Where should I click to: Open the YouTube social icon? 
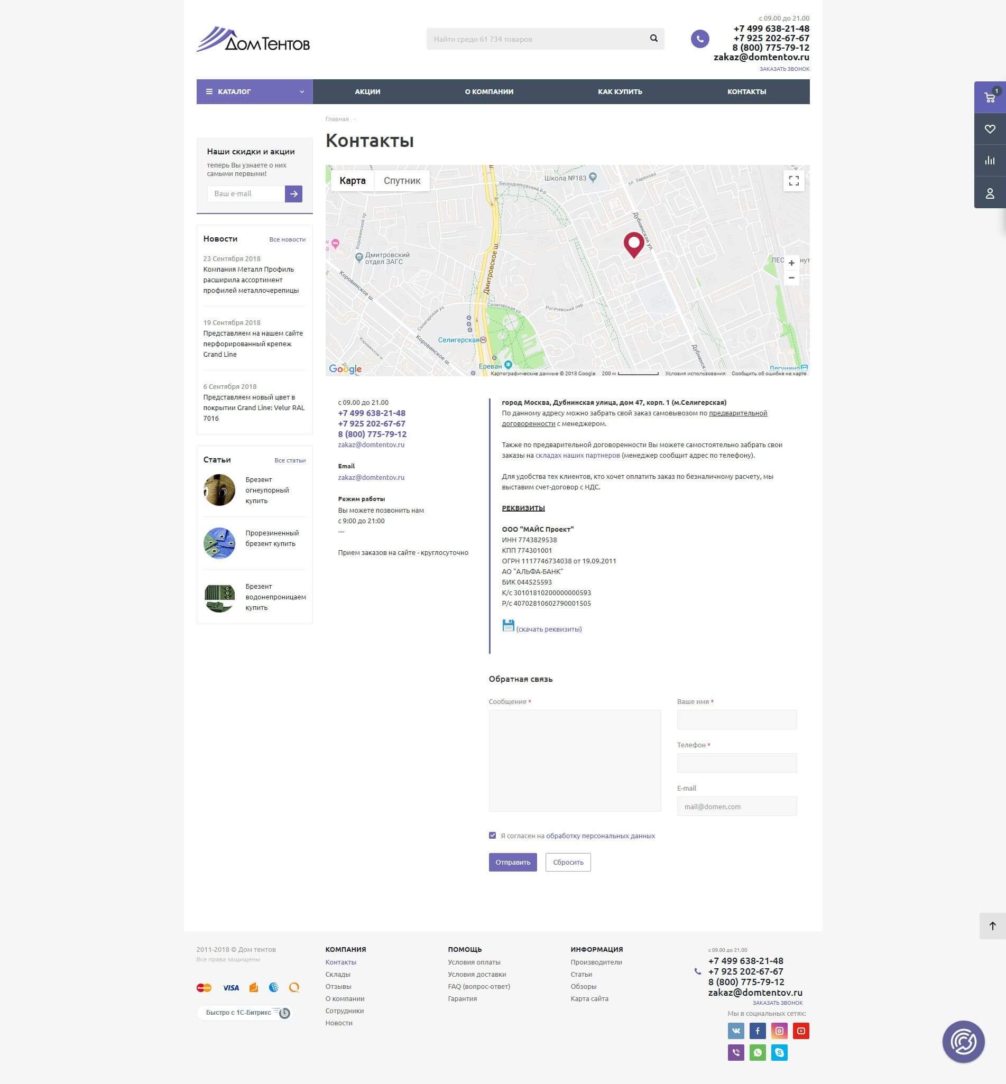(800, 1031)
